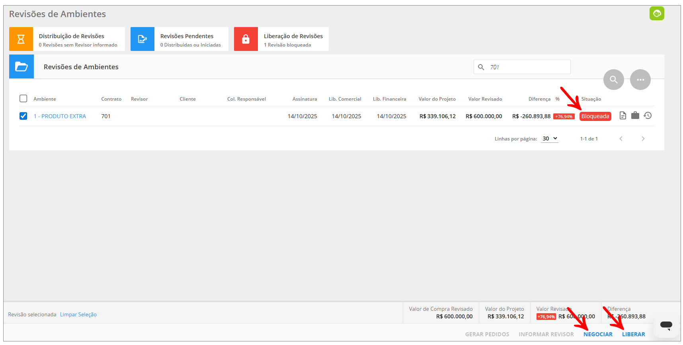View the history clock icon in the row

(x=648, y=116)
